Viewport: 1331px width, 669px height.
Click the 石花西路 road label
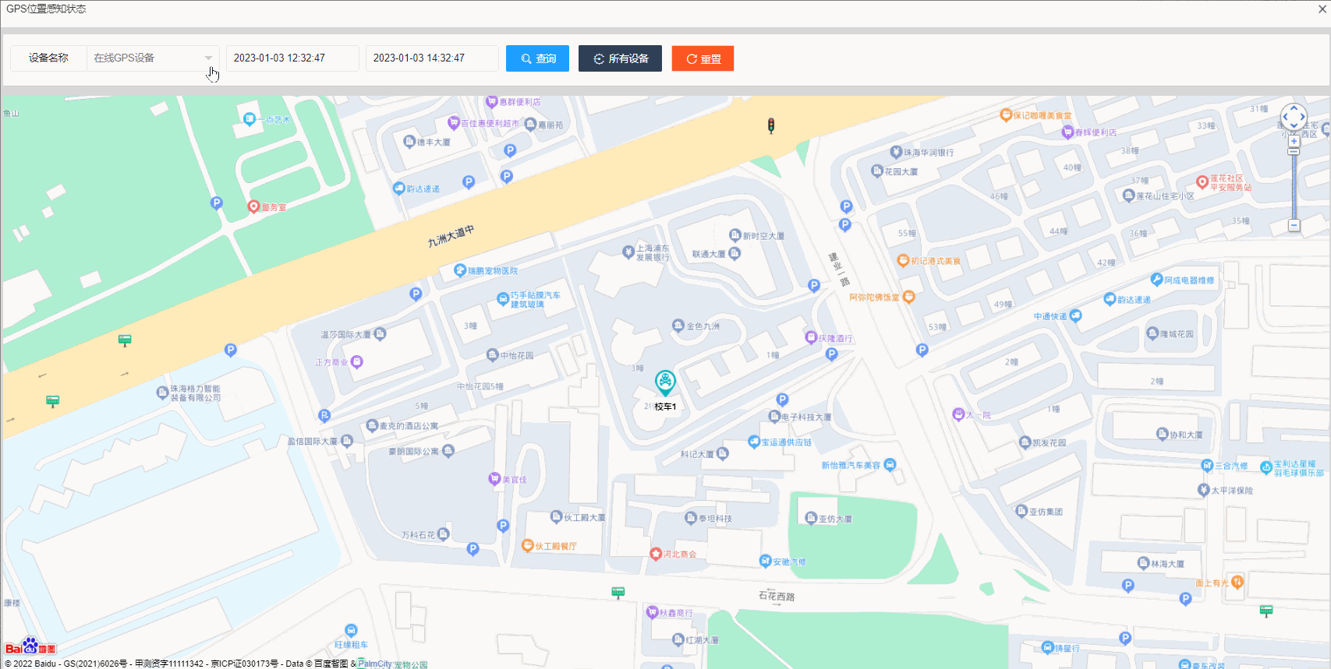point(777,597)
